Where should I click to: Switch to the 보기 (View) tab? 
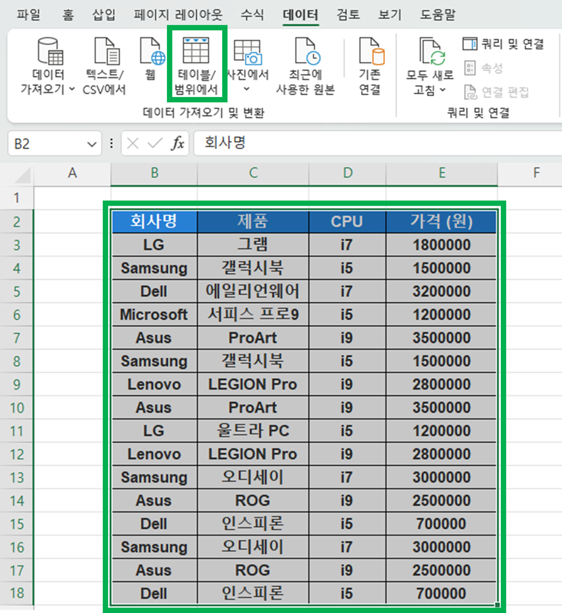(390, 15)
